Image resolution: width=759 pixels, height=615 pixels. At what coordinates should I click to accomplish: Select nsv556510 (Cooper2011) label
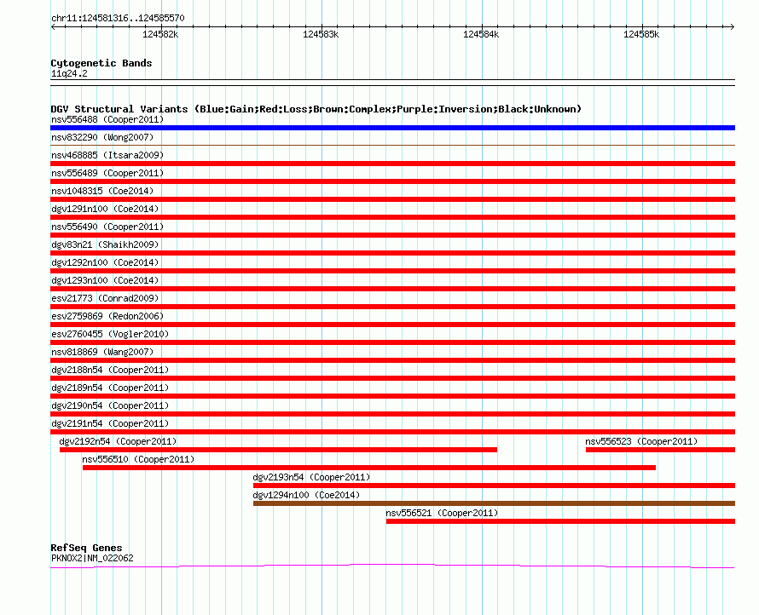tap(138, 459)
